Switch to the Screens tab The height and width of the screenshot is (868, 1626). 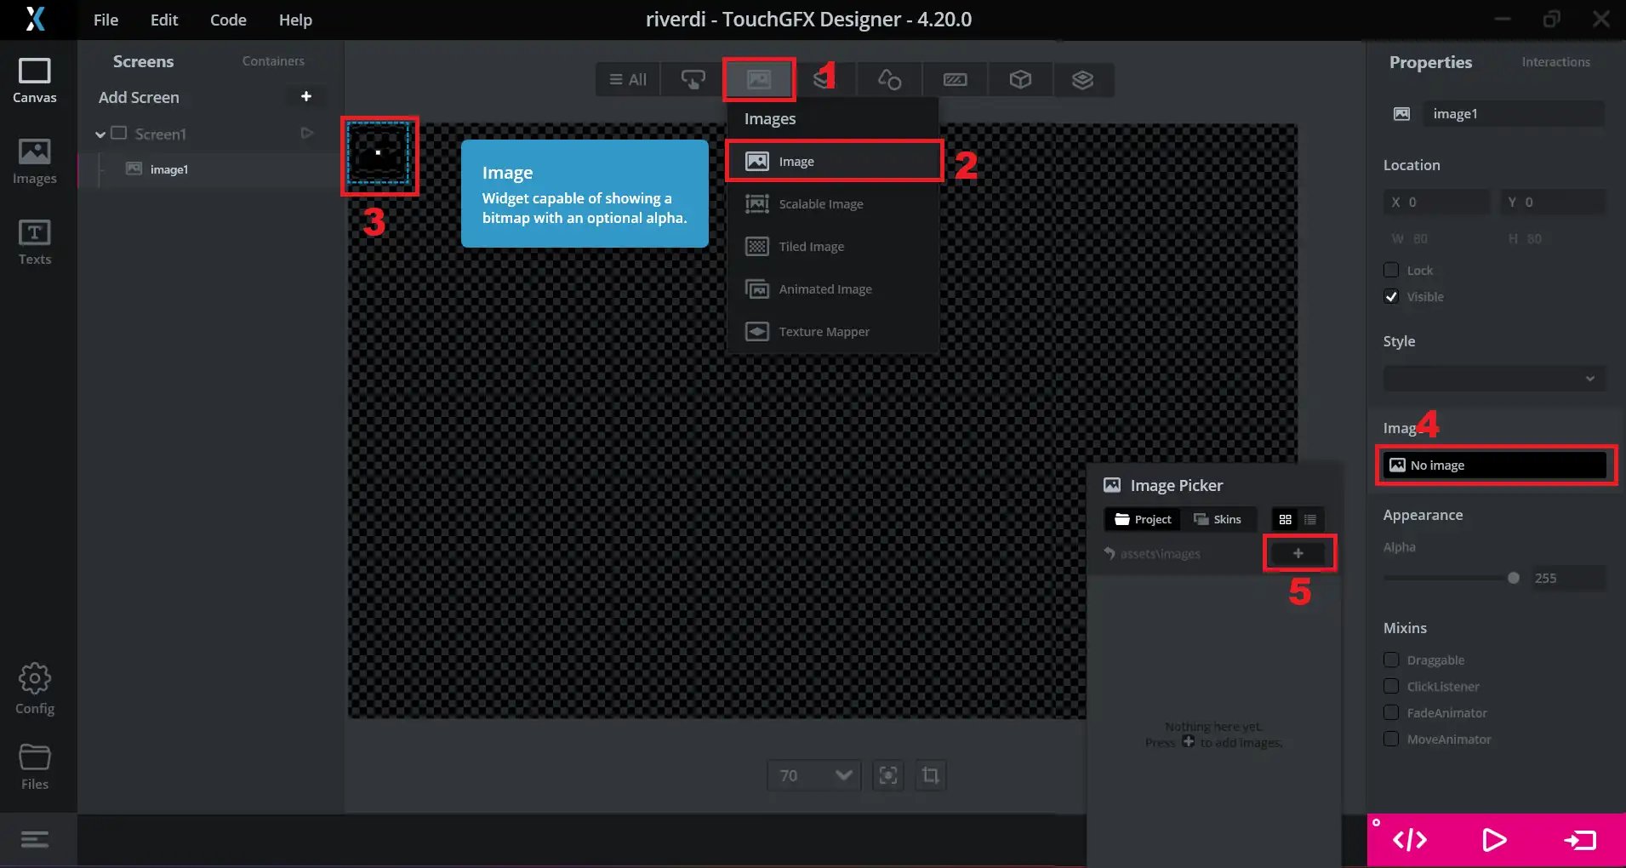(x=143, y=61)
